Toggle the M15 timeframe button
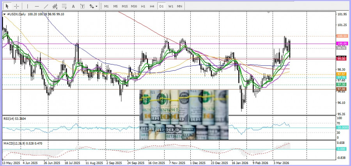 point(124,6)
